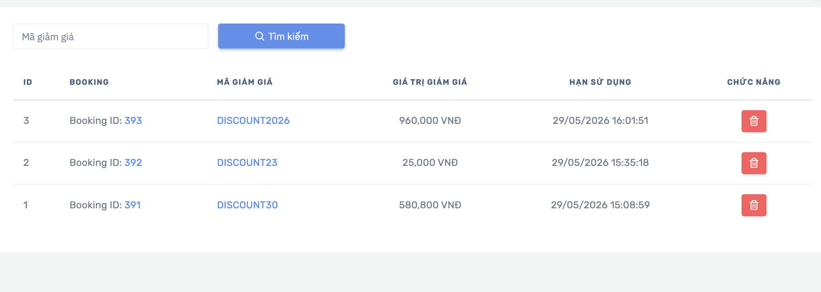
Task: Click the HẠN SỬ DỤNG column header
Action: pos(600,82)
